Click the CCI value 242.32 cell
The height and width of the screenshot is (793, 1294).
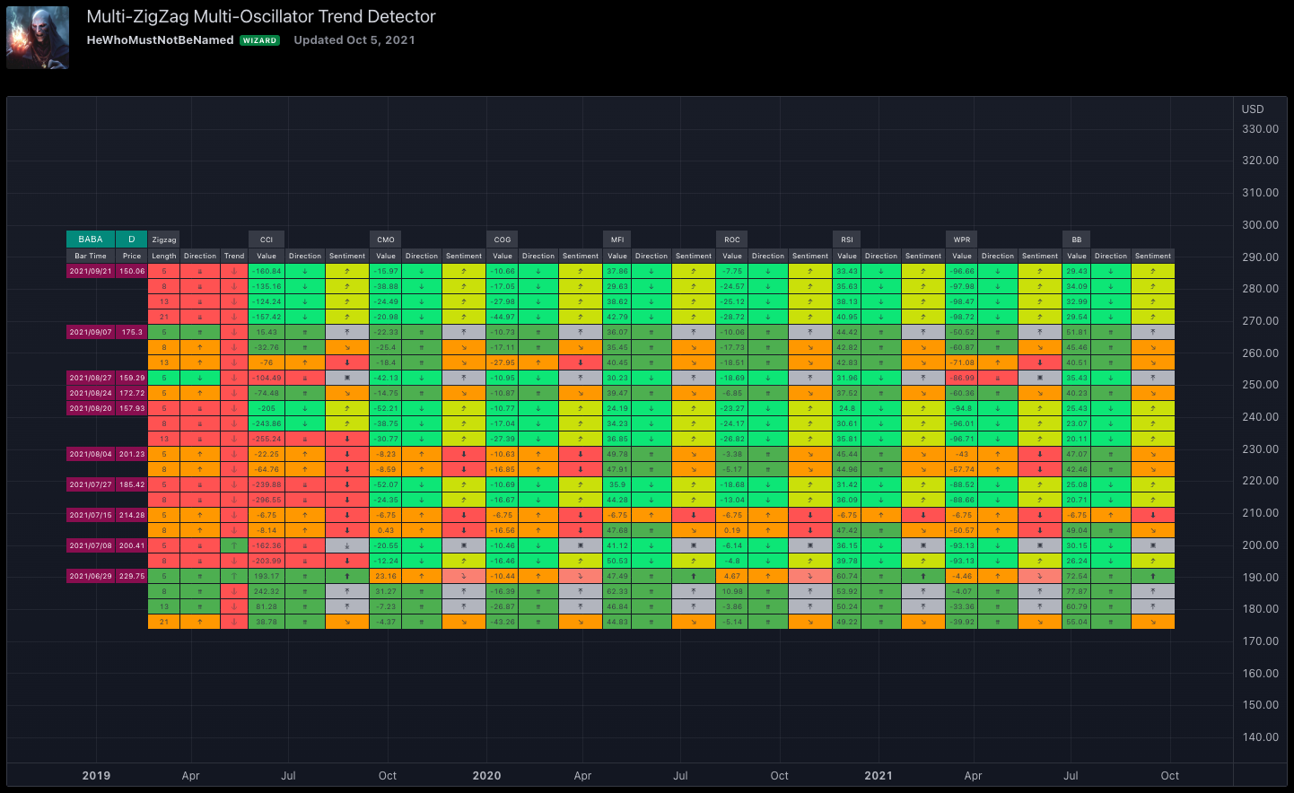267,591
